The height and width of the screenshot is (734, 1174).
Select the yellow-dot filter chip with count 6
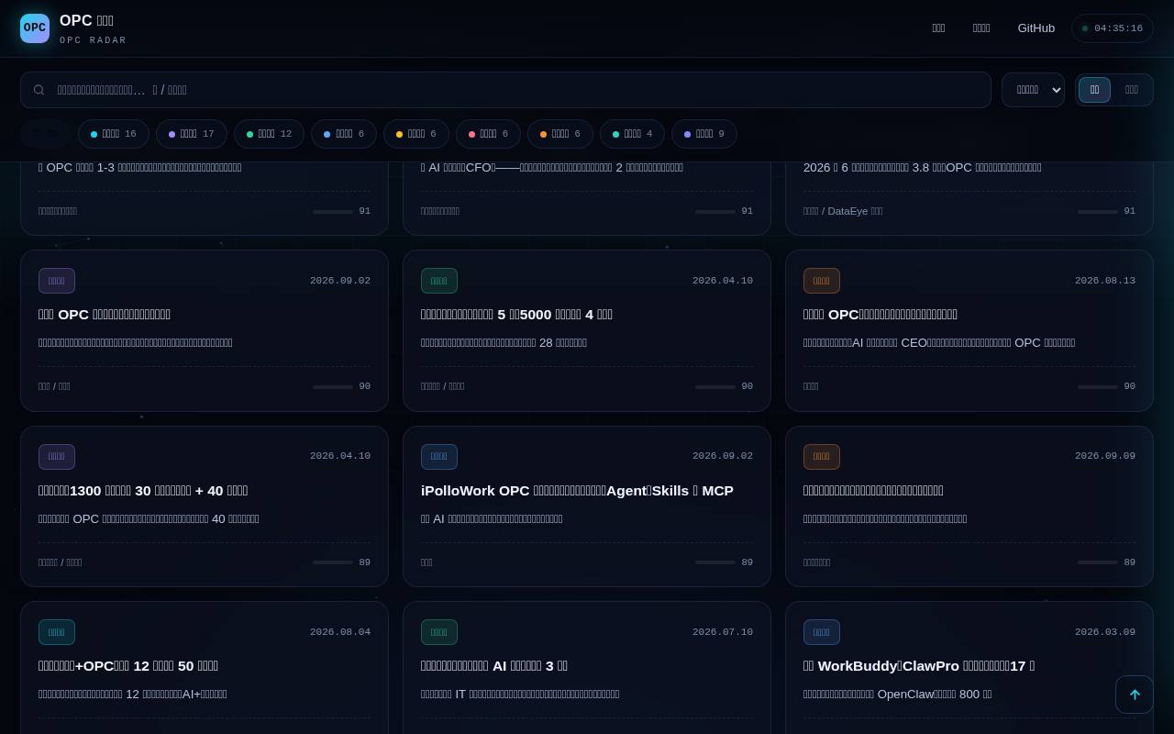point(416,134)
